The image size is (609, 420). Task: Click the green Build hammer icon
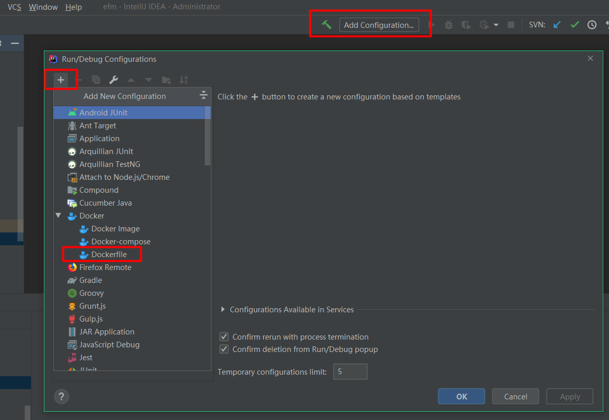tap(326, 25)
